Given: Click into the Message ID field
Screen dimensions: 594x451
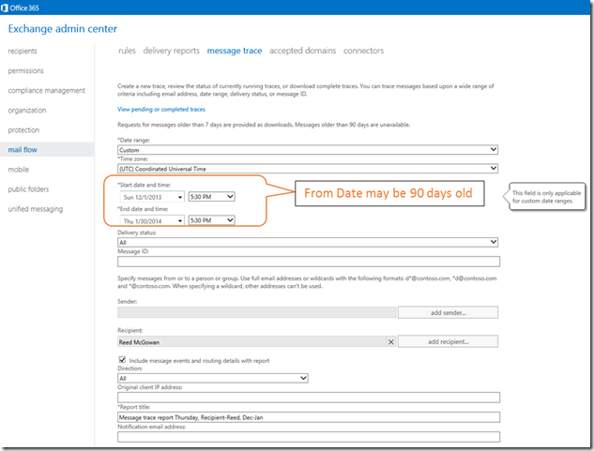Looking at the screenshot, I should tap(309, 262).
